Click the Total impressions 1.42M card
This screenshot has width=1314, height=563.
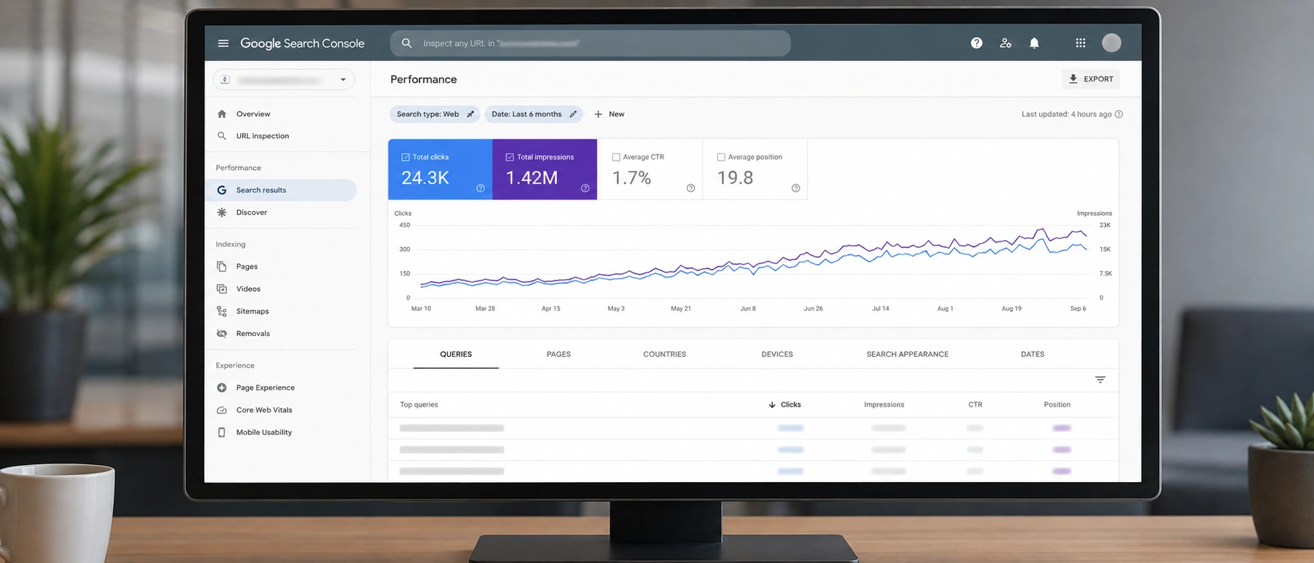pos(545,169)
